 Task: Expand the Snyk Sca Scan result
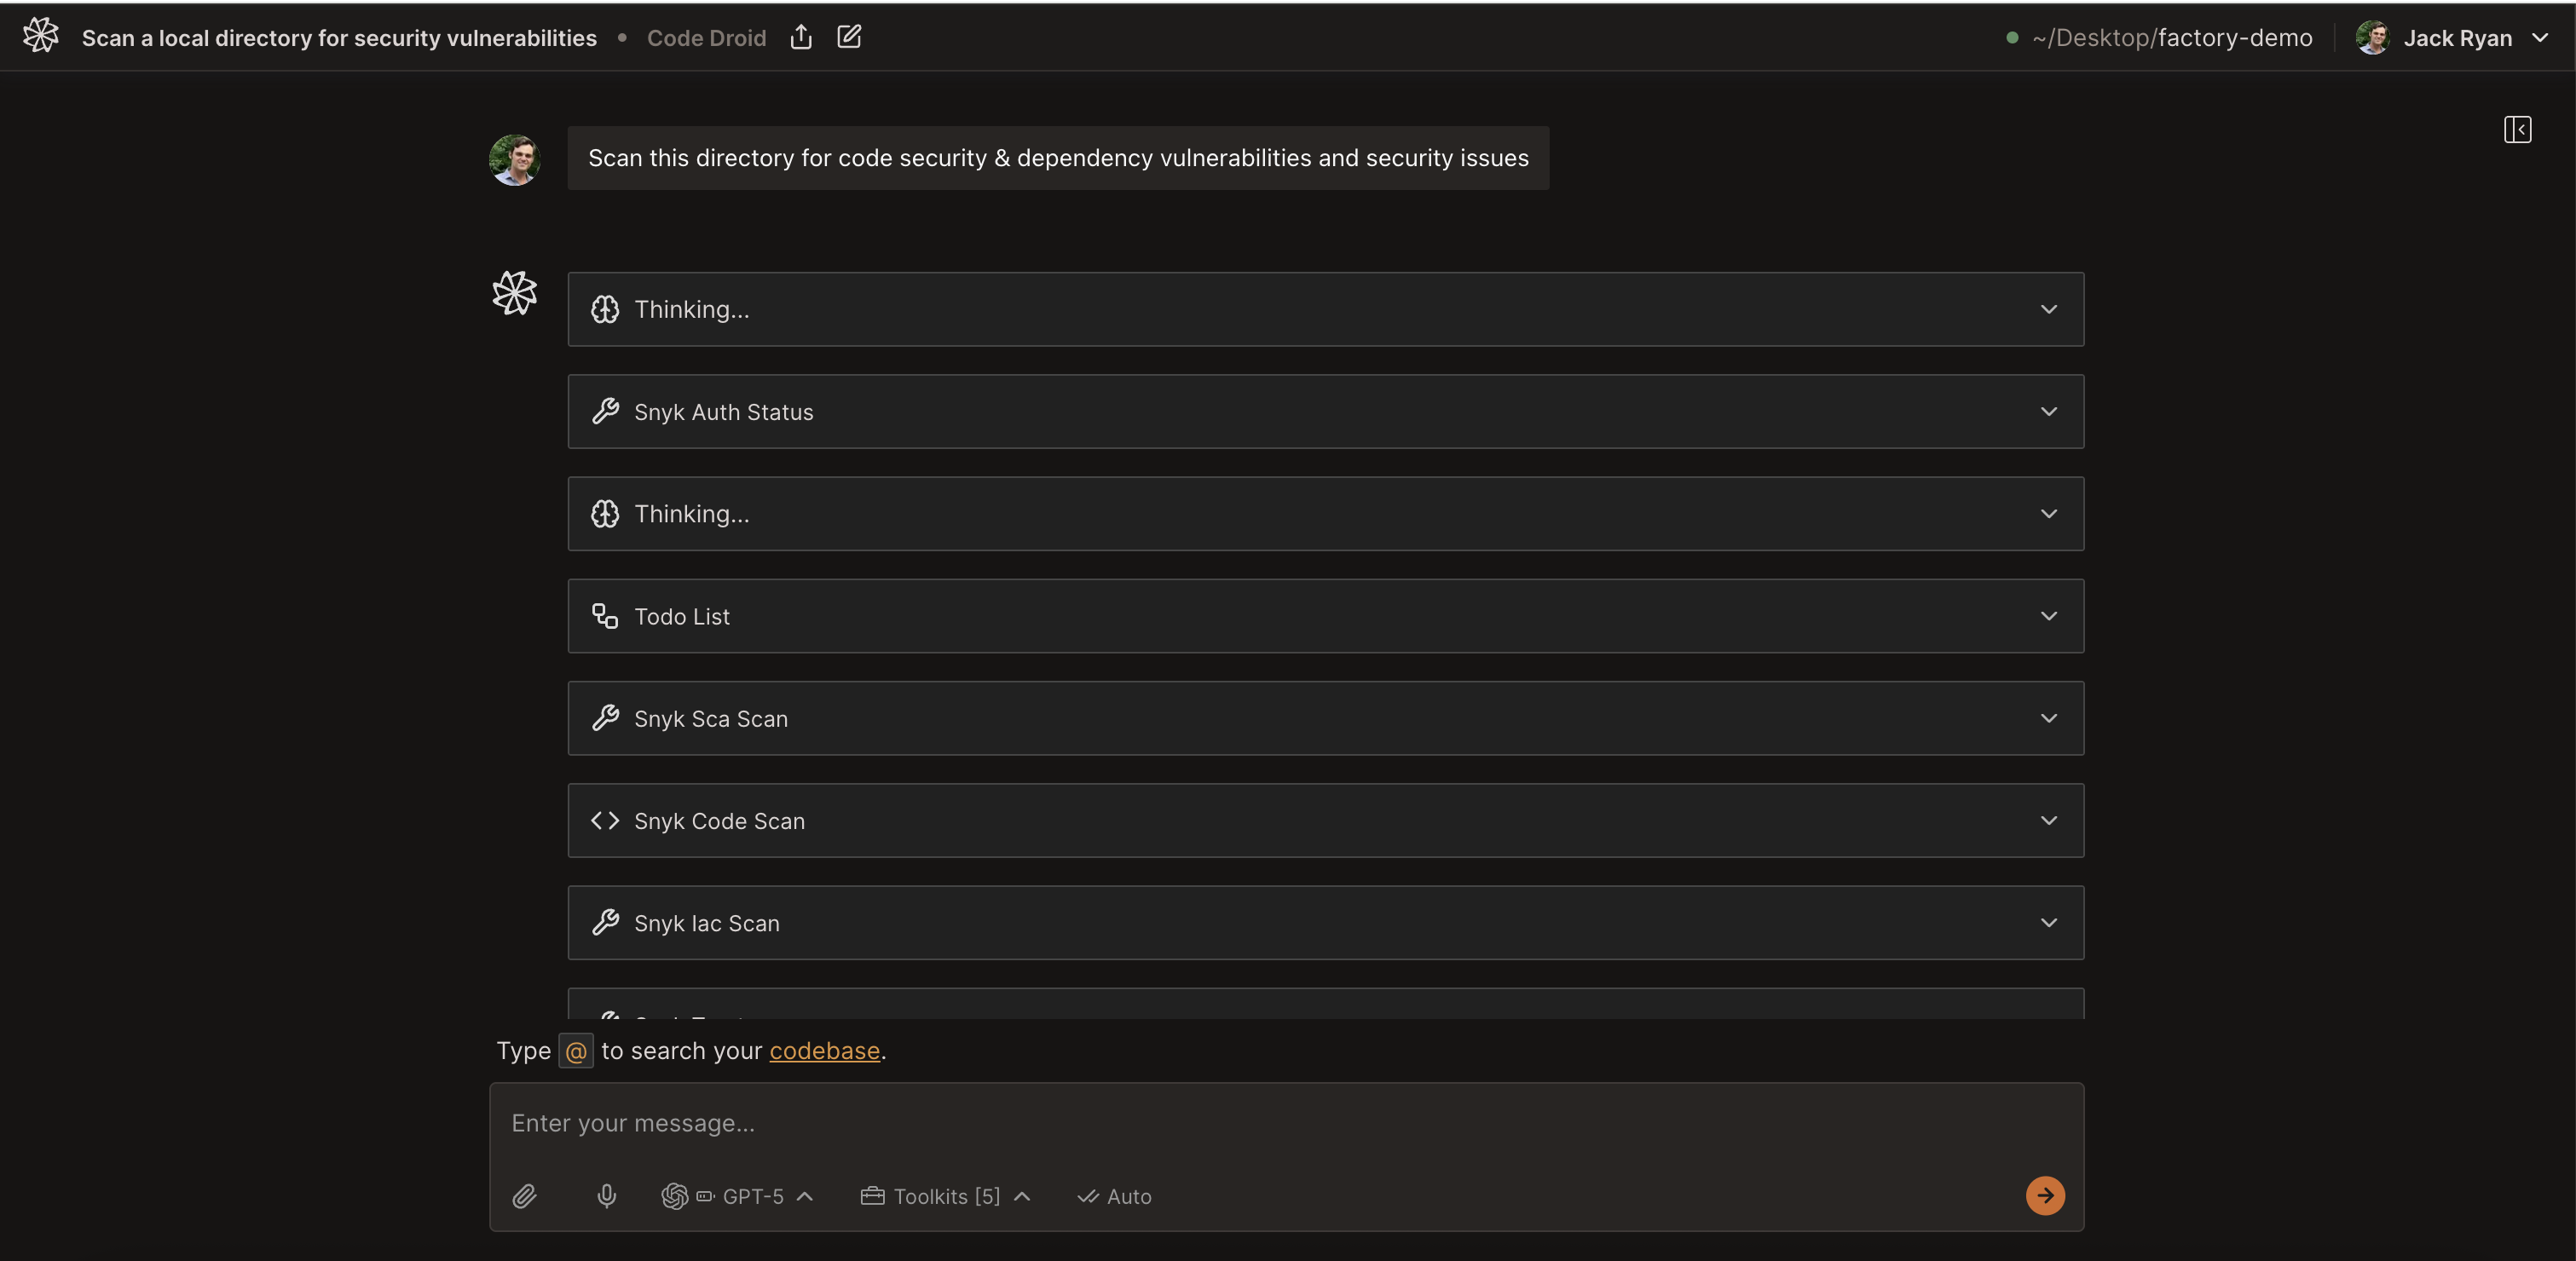(x=1325, y=718)
